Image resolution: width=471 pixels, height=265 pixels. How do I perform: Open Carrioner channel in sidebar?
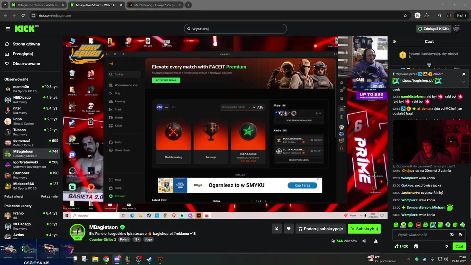tap(31, 175)
